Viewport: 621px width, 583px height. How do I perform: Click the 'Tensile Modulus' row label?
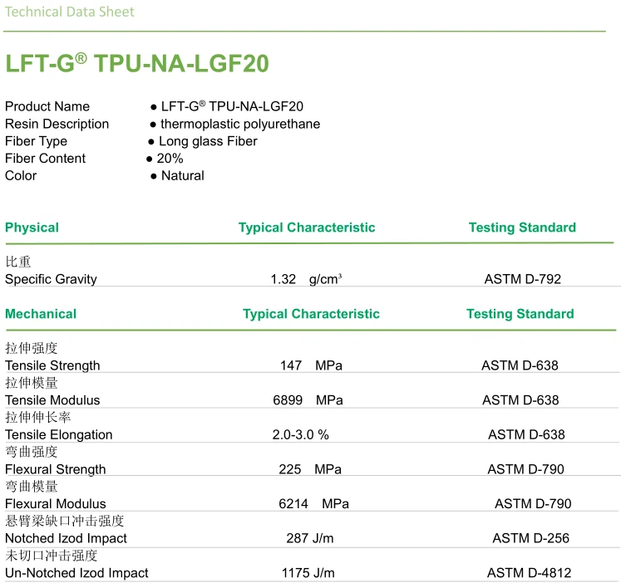click(52, 400)
